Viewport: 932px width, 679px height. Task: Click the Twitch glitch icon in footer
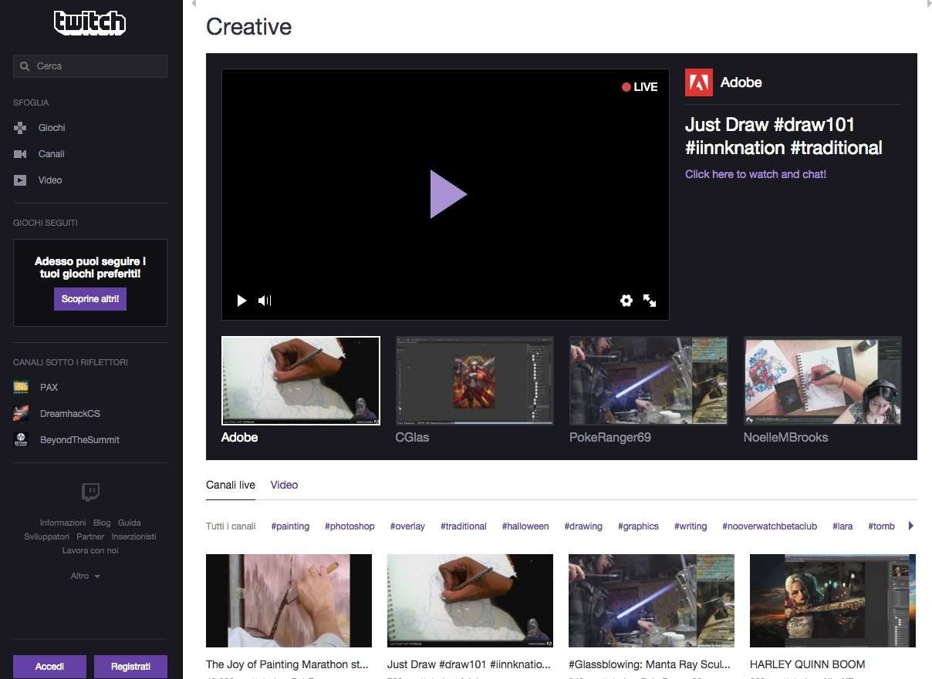tap(90, 492)
